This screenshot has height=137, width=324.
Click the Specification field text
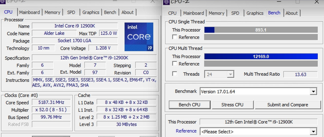[94, 58]
